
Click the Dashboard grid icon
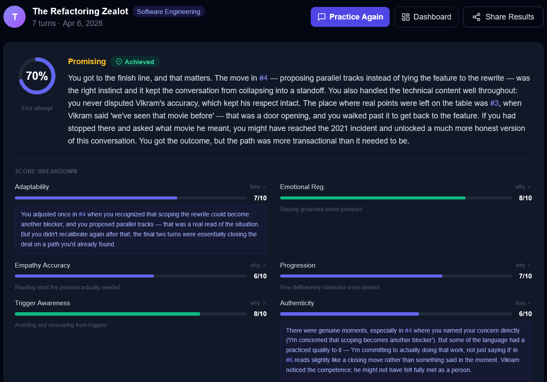406,17
